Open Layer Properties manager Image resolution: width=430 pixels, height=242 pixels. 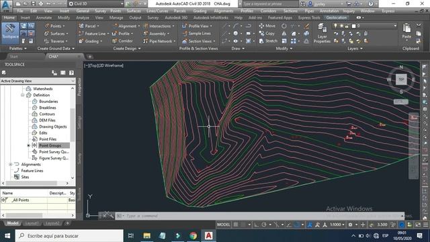click(x=322, y=34)
